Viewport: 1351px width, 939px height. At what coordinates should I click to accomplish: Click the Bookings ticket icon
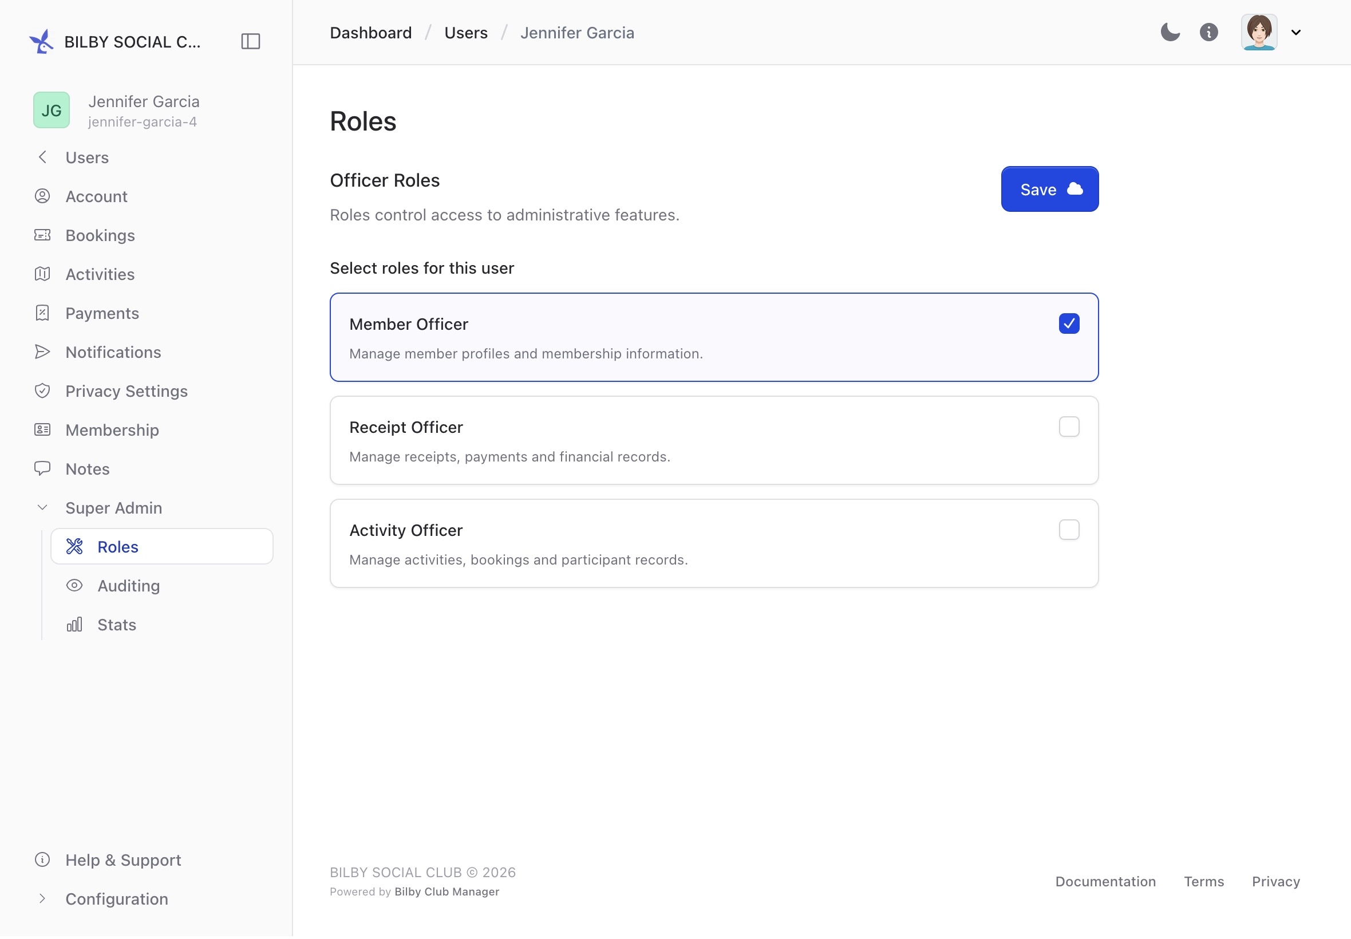42,235
